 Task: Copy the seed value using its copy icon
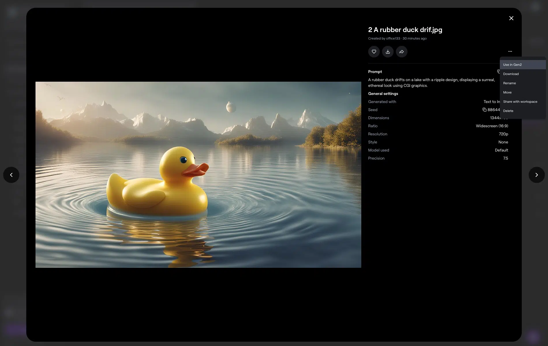tap(484, 109)
